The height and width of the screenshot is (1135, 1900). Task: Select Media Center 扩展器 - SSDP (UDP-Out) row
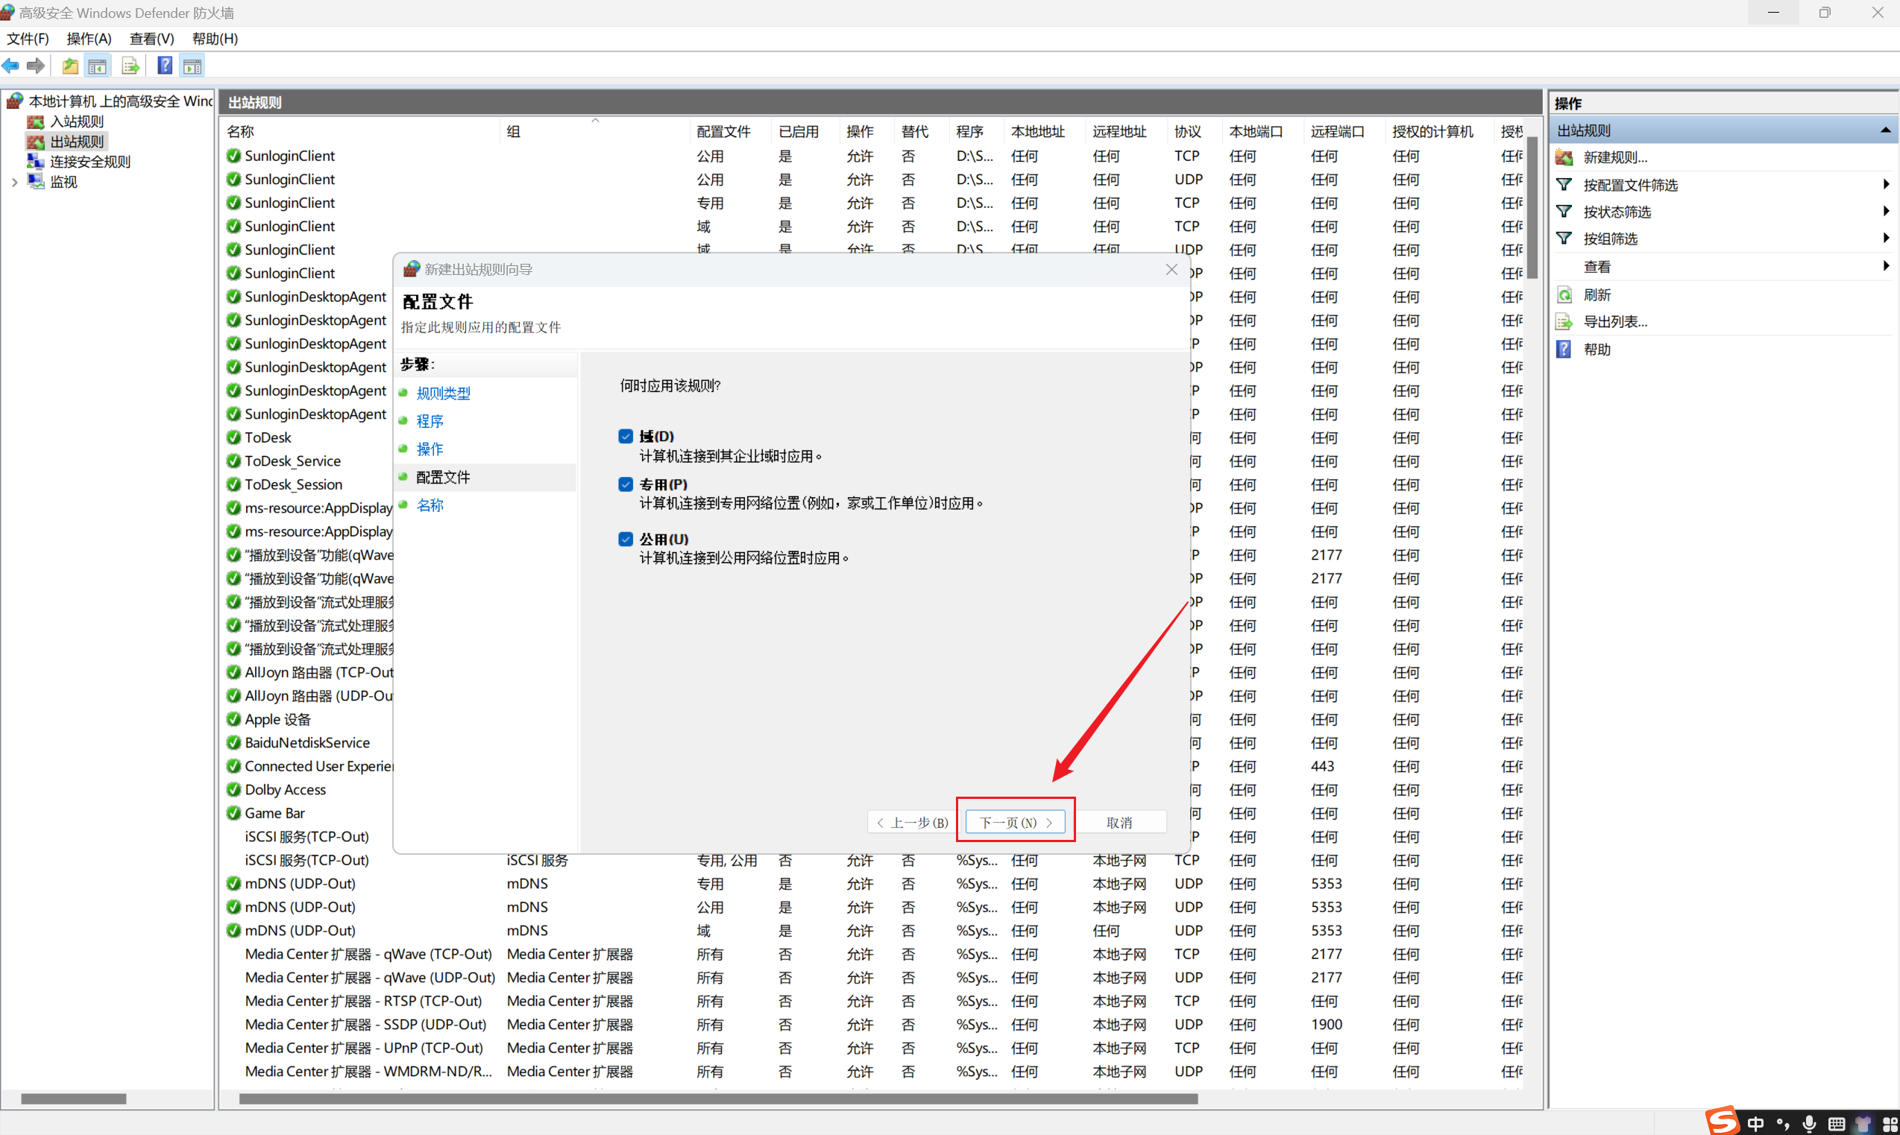[x=871, y=1024]
